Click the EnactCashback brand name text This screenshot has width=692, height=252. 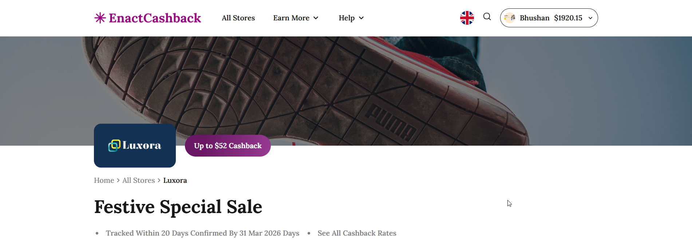[155, 18]
